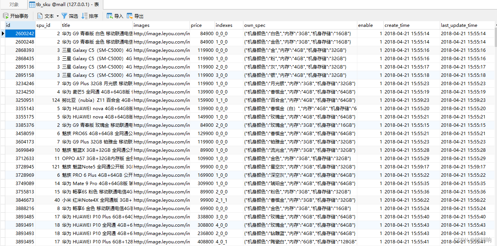Click the create_time column header
This screenshot has height=246, width=497.
click(412, 25)
